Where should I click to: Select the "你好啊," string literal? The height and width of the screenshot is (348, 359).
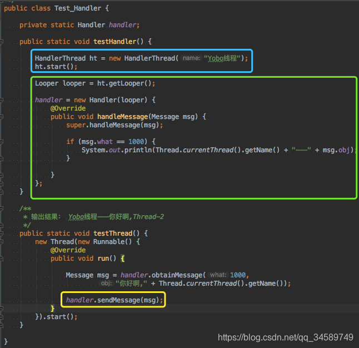click(x=131, y=284)
